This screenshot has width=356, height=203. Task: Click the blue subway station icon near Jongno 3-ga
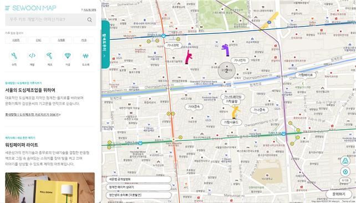tap(164, 35)
